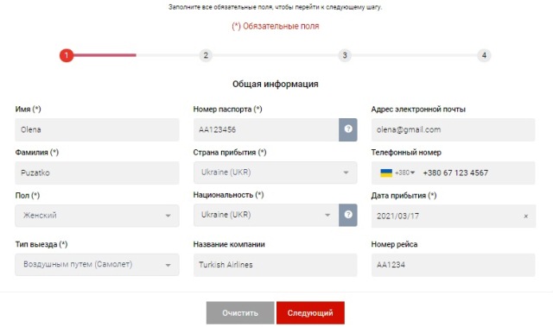Click the email address input field
This screenshot has width=553, height=327.
tap(453, 129)
